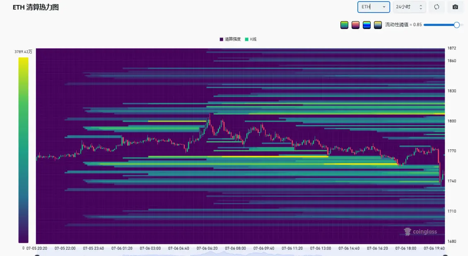Image resolution: width=468 pixels, height=256 pixels.
Task: Toggle the 清算强度 legend series
Action: point(230,39)
